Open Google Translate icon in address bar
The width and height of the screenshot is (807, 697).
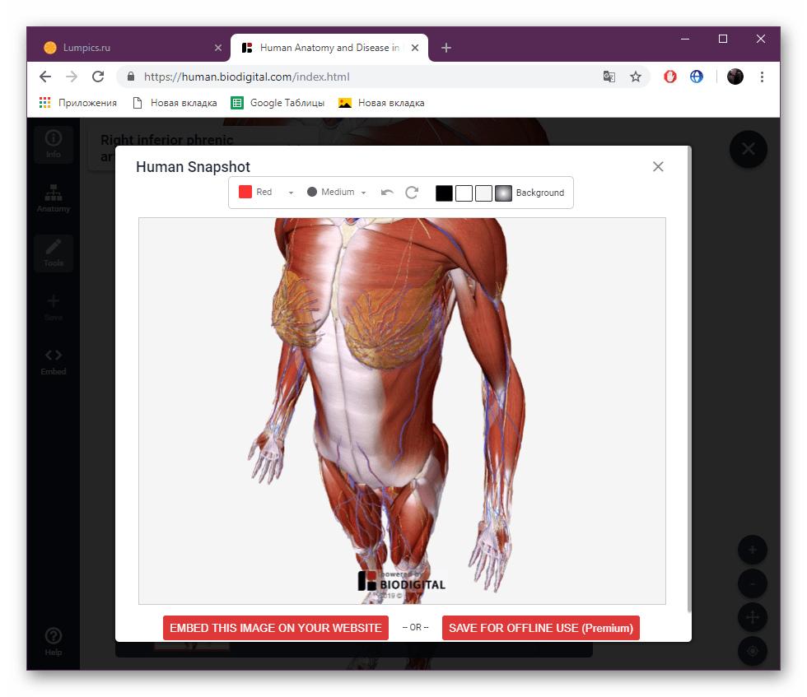609,76
